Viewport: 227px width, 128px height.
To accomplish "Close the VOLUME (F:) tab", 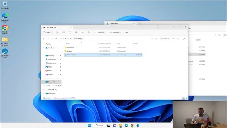I will click(x=71, y=27).
